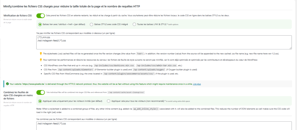Disable the Combinez les feuilles de style switch
Image resolution: width=297 pixels, height=130 pixels.
pyautogui.click(x=41, y=92)
